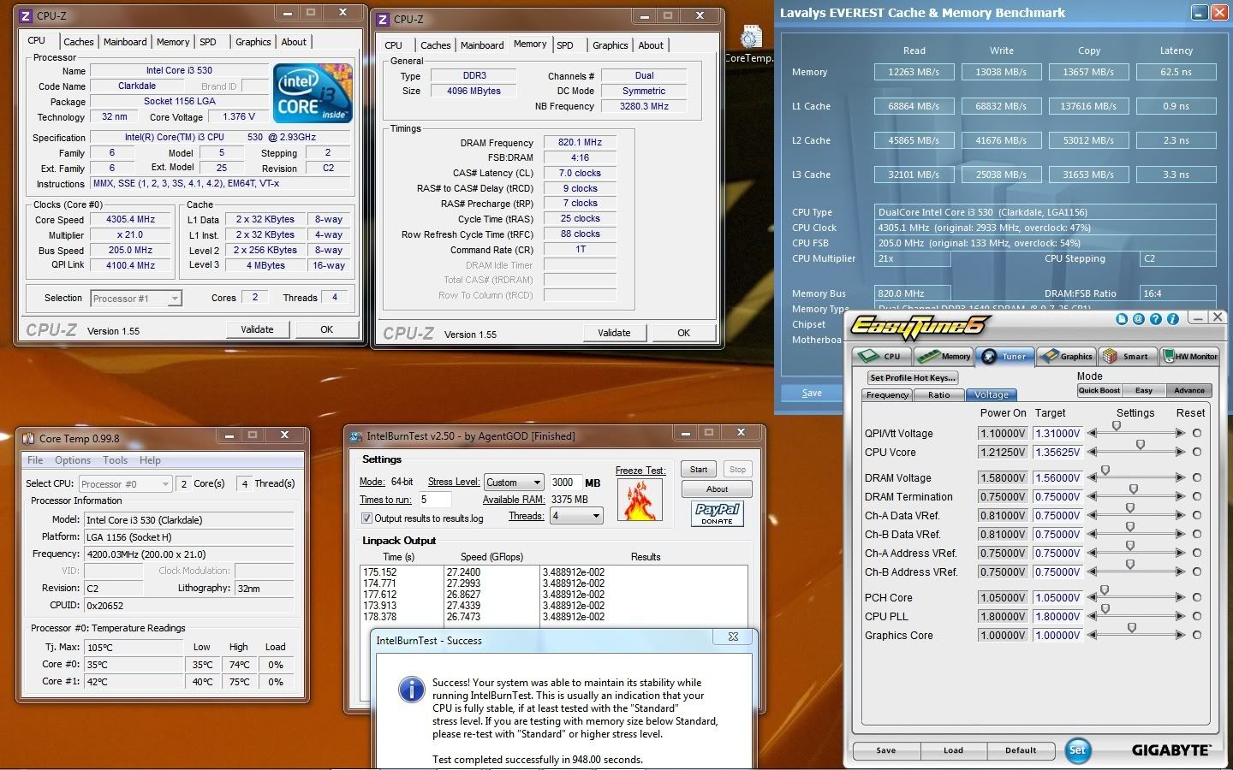The height and width of the screenshot is (770, 1233).
Task: Click EasyTune6 help question mark icon
Action: coord(1156,319)
